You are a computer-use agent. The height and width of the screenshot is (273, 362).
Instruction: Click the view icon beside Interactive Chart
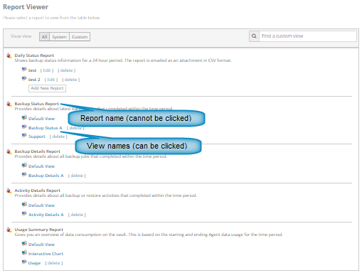[x=24, y=253]
